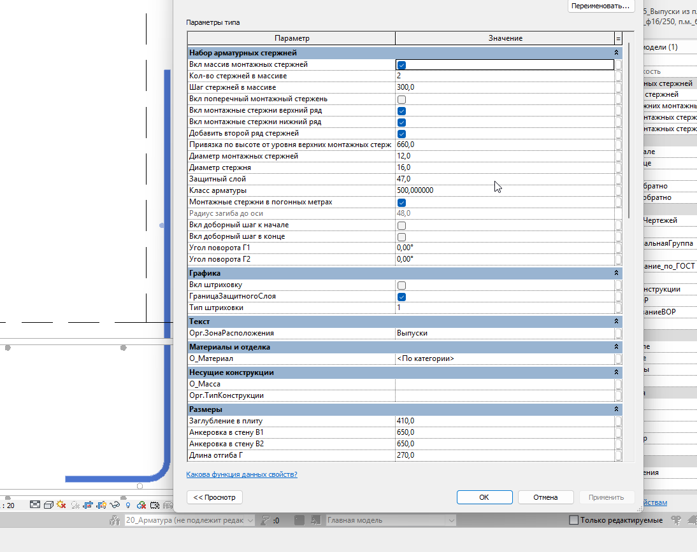
Task: Open Temporary Hide/Isolate glasses icon
Action: coord(115,505)
